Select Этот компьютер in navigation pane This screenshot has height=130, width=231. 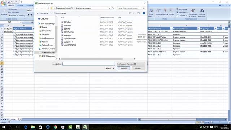(46, 23)
